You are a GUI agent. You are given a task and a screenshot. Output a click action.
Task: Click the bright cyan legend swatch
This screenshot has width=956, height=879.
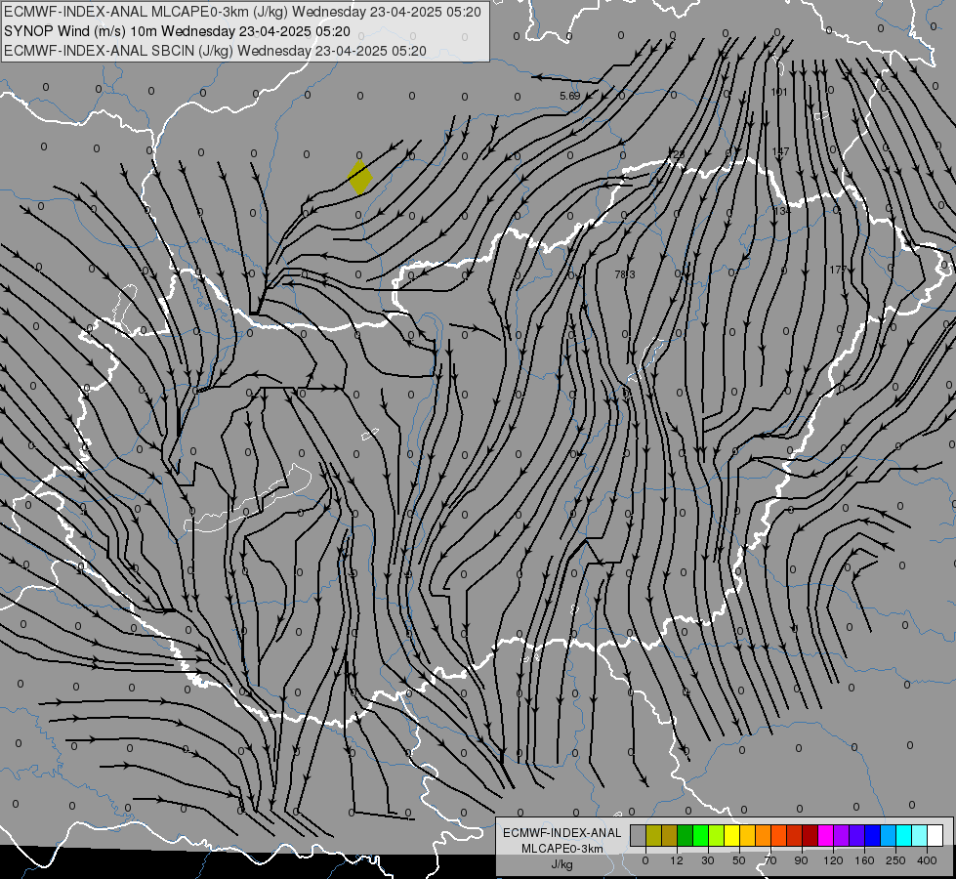click(903, 835)
